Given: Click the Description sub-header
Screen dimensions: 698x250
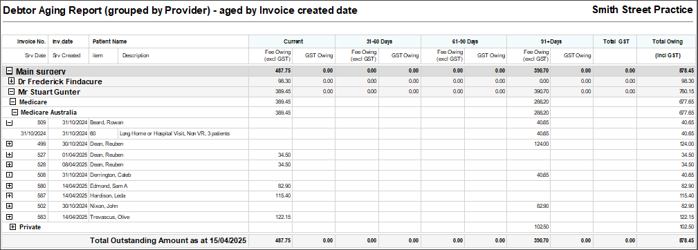Looking at the screenshot, I should coord(136,56).
